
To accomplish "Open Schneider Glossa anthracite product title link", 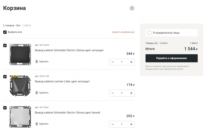I will tap(69, 50).
